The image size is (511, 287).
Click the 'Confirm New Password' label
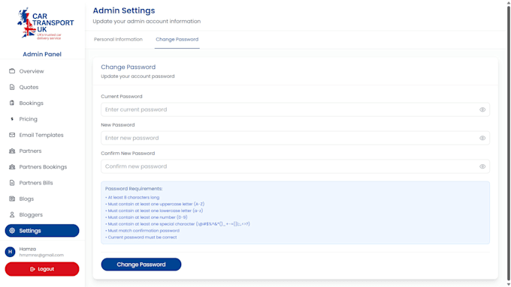(128, 153)
